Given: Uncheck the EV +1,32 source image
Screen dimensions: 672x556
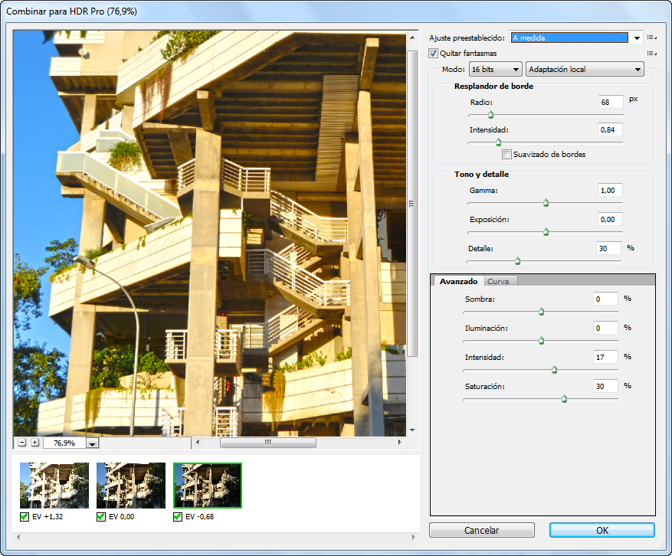Looking at the screenshot, I should tap(25, 517).
